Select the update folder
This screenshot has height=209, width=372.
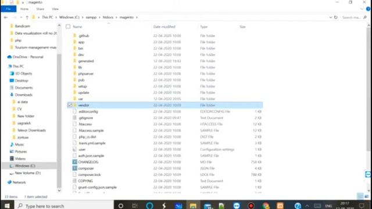point(84,93)
